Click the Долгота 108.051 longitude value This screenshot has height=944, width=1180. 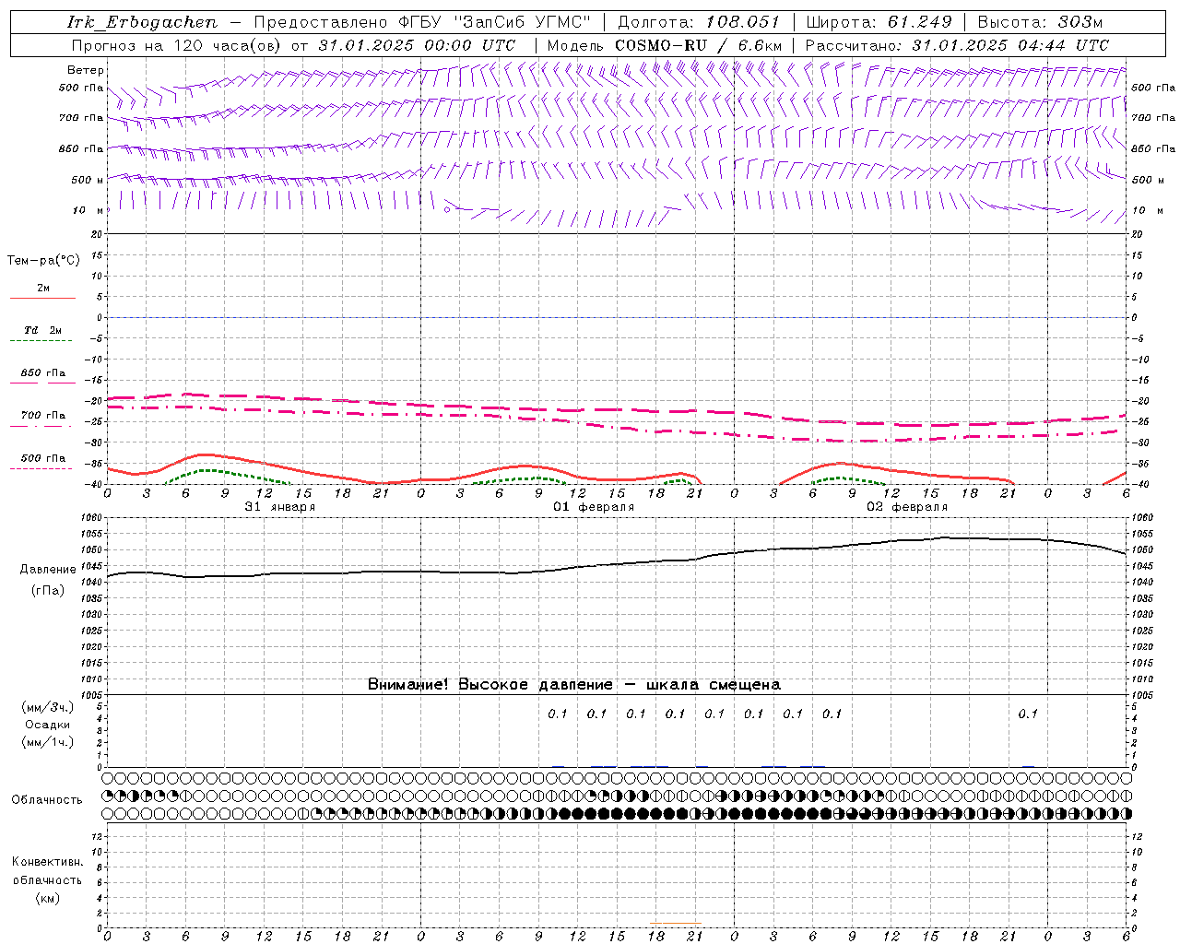[742, 22]
